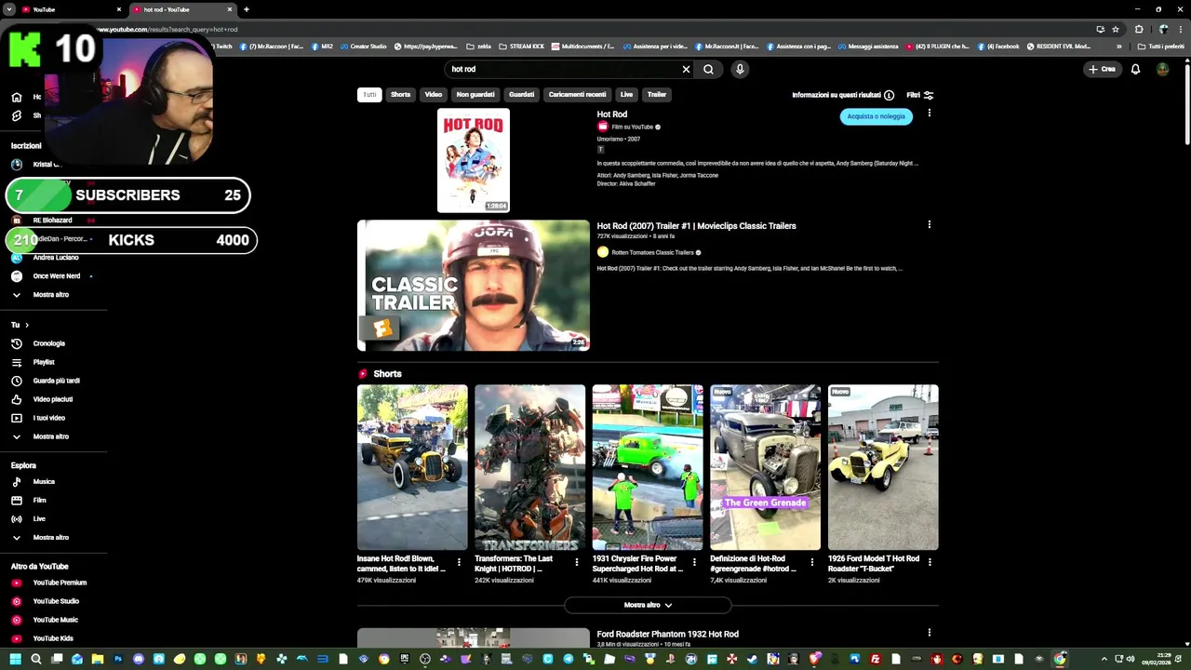Open the Crea create button
The width and height of the screenshot is (1191, 670).
click(1102, 69)
